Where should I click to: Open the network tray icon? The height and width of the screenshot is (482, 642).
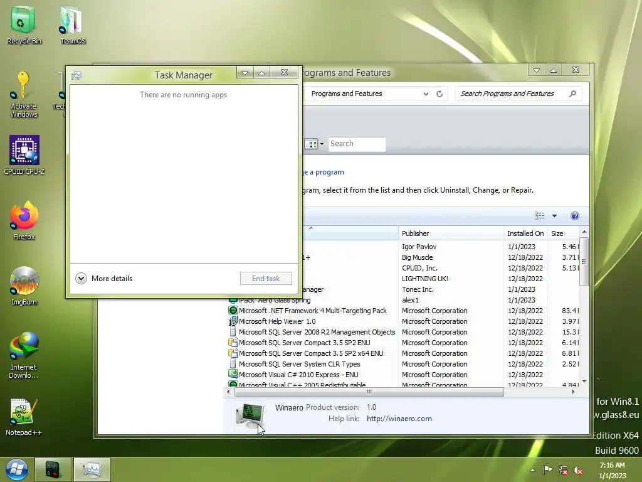(563, 470)
